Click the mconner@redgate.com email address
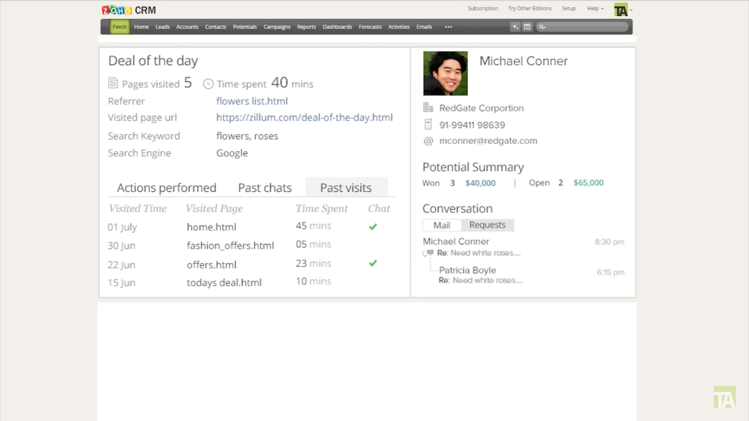Screen dimensions: 749x421 [x=488, y=141]
